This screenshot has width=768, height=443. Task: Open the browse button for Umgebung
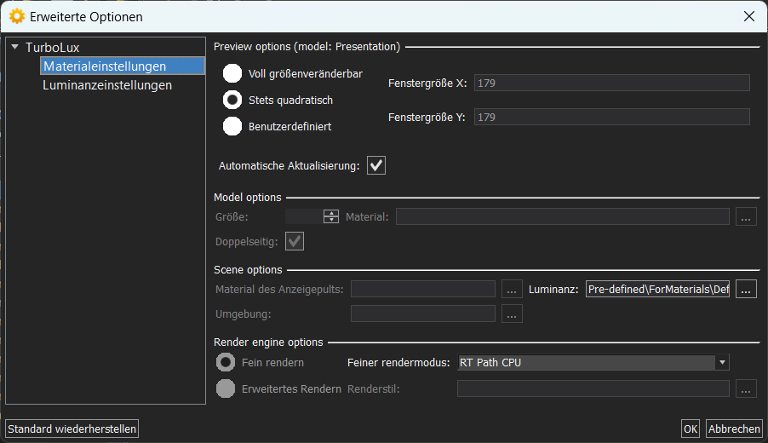pyautogui.click(x=512, y=314)
